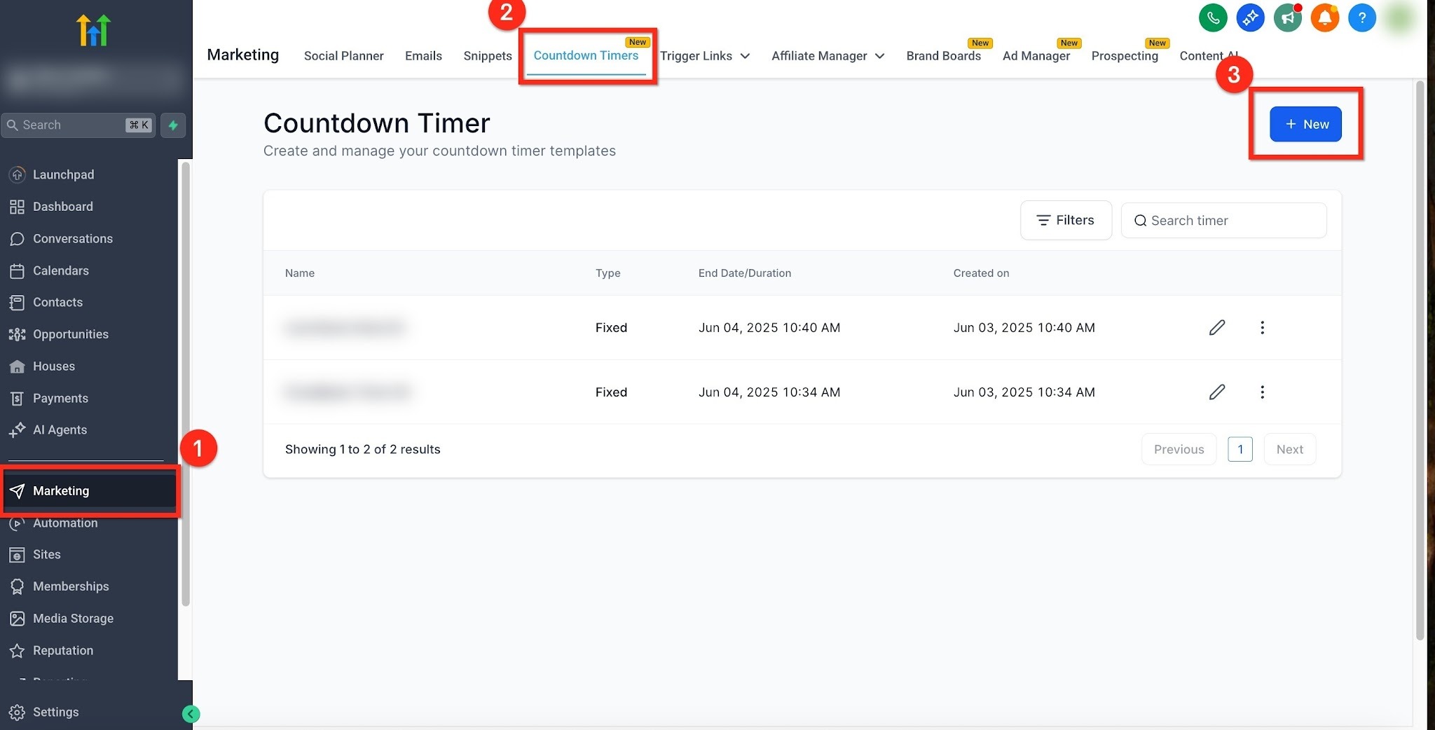
Task: Open the Snippets tab
Action: (488, 56)
